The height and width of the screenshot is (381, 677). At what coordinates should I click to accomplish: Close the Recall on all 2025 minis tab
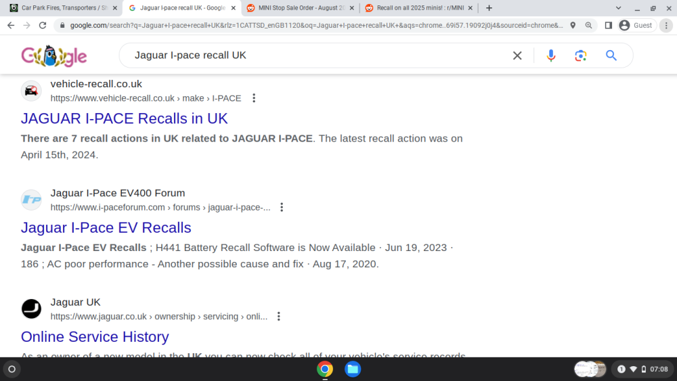coord(471,7)
